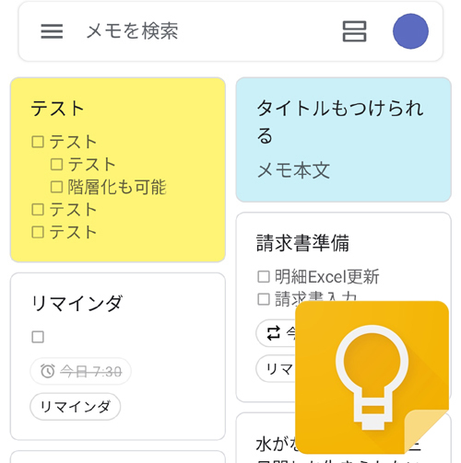Image resolution: width=461 pixels, height=463 pixels.
Task: Open the blue account avatar
Action: pyautogui.click(x=410, y=31)
